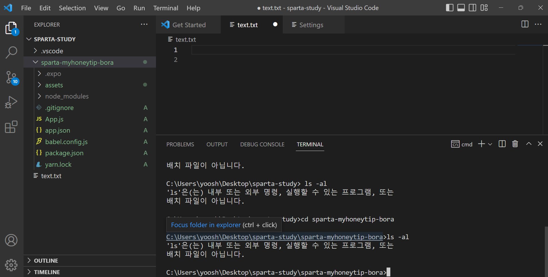Open the Go menu

(121, 8)
